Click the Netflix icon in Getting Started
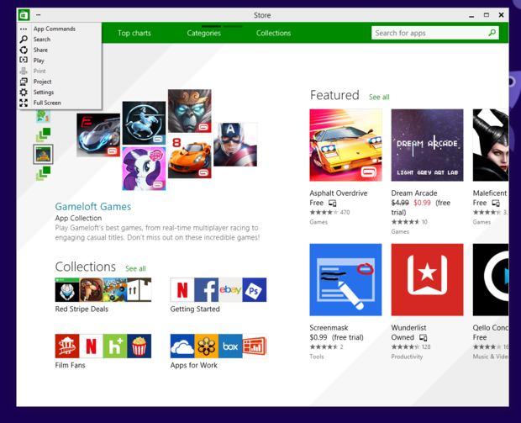 [182, 290]
